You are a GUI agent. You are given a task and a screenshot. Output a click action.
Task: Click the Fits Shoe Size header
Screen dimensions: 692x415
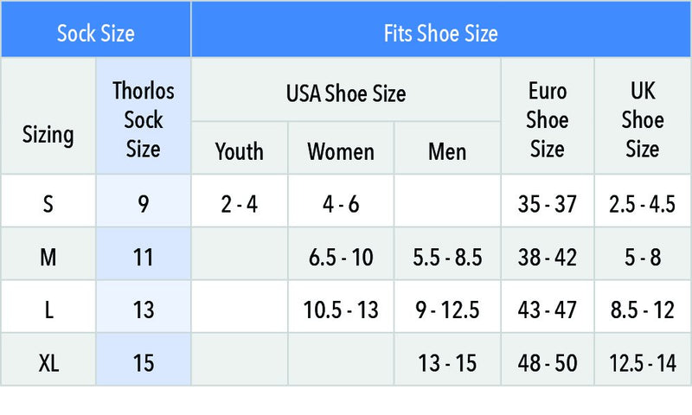[441, 29]
